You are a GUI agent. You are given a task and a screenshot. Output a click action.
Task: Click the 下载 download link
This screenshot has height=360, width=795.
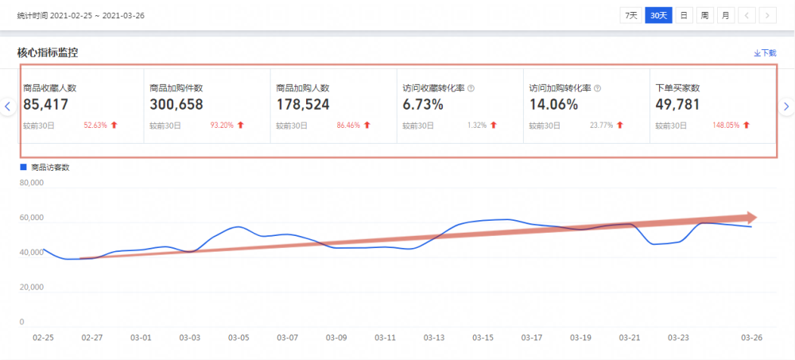pos(765,52)
